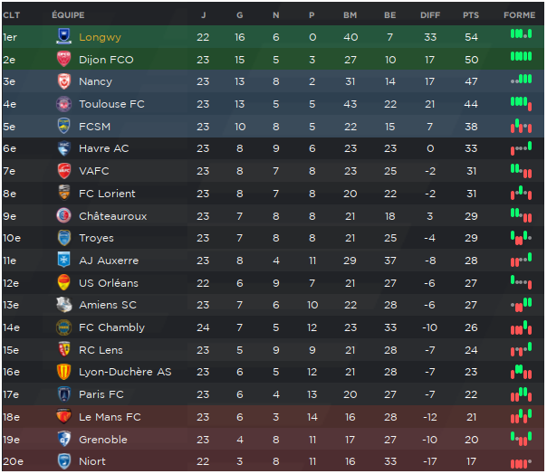View Longwy's recent form indicator
This screenshot has height=474, width=547.
coord(521,34)
